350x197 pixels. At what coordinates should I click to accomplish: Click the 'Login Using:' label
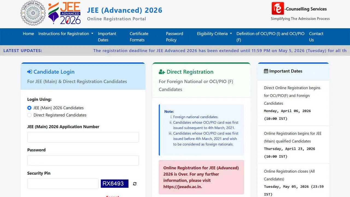tap(39, 99)
